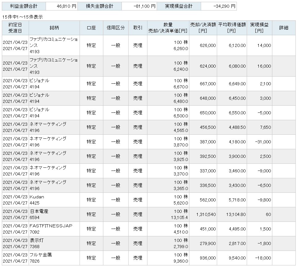Click the 損失金額合計 value -81,100 円

145,6
